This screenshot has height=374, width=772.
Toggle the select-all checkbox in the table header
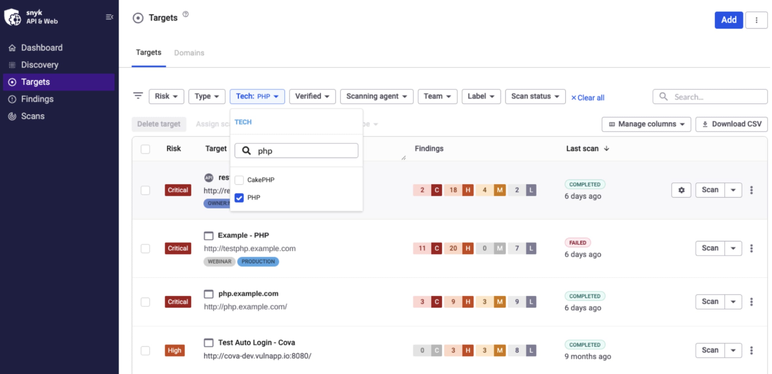tap(145, 149)
